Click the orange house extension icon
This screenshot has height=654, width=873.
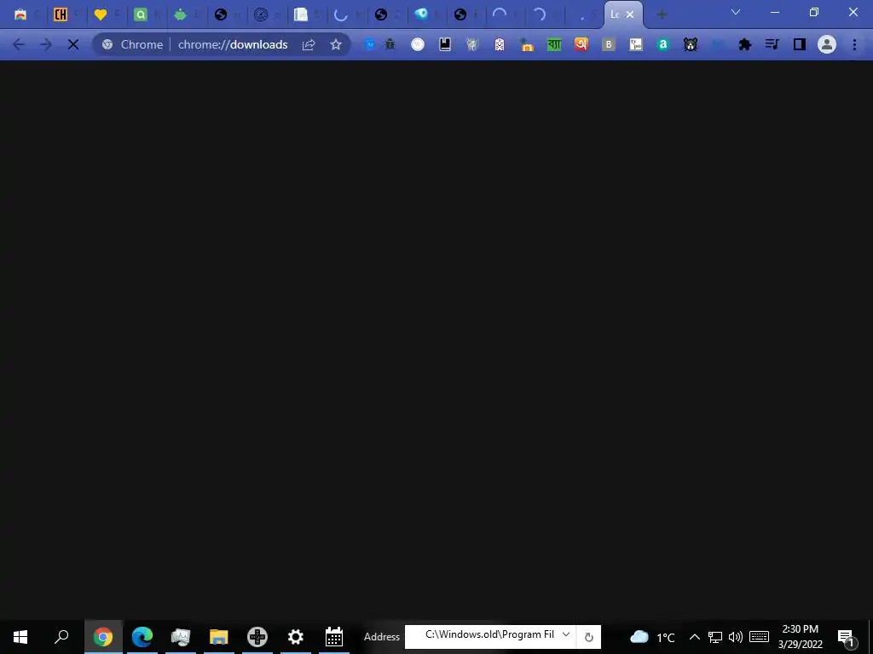[x=527, y=44]
